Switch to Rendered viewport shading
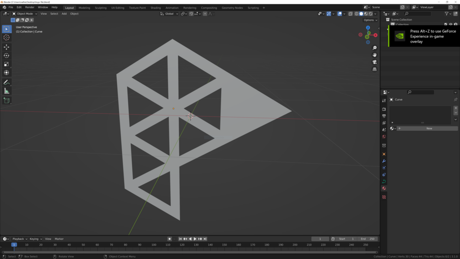460x259 pixels. pyautogui.click(x=371, y=14)
